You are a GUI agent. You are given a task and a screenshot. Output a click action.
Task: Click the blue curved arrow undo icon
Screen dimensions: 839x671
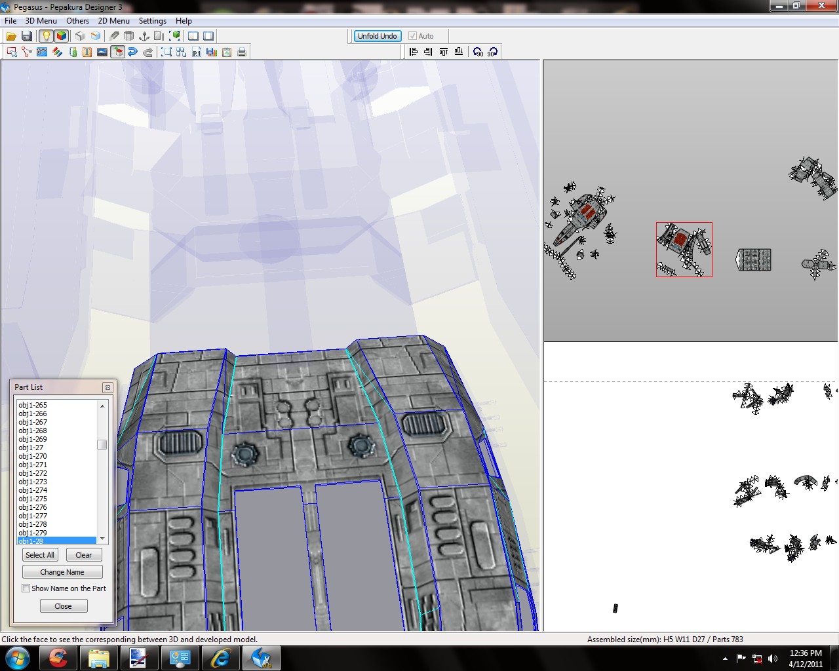click(132, 52)
